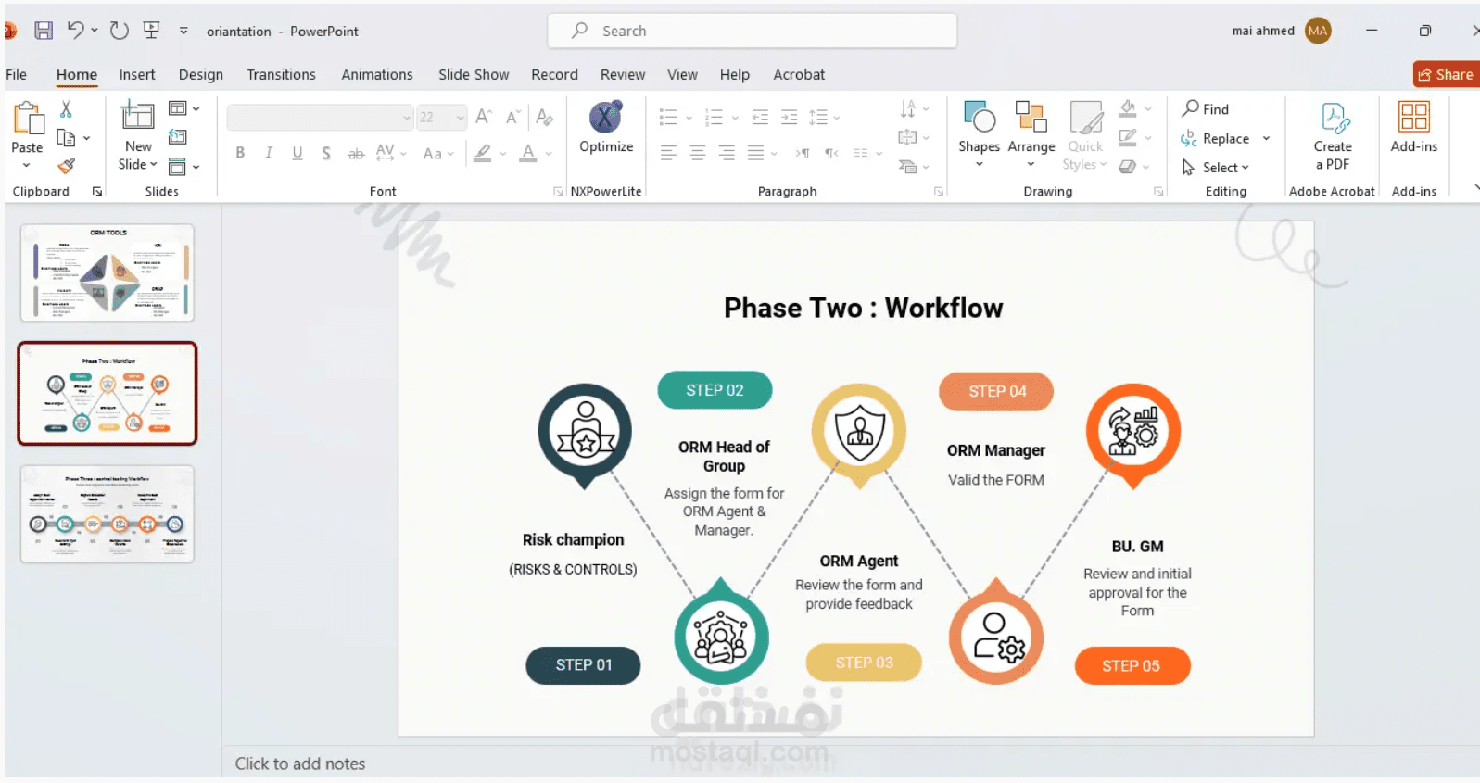Switch to the Insert tab

[x=137, y=74]
